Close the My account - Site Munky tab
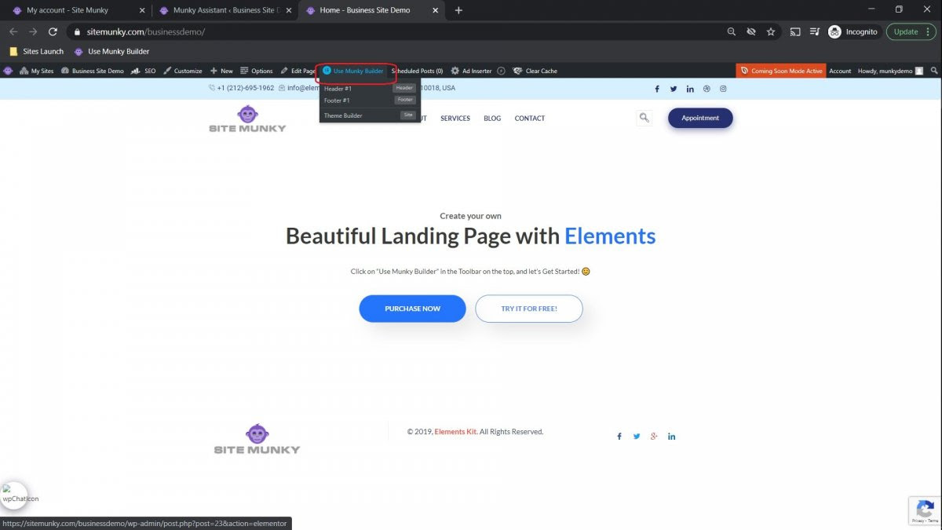Viewport: 942px width, 530px height. point(141,10)
